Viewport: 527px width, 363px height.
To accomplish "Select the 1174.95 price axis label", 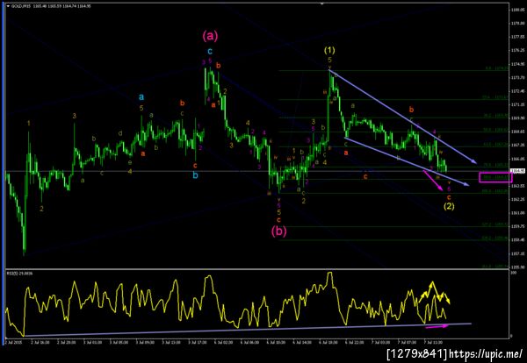I will (x=518, y=64).
